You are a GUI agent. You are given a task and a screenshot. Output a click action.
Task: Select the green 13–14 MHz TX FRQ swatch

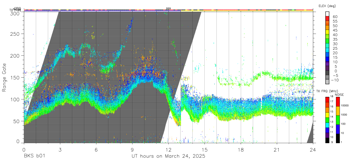[327, 120]
